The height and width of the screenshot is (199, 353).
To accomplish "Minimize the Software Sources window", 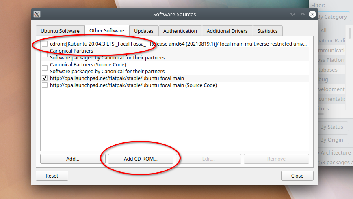I will 293,14.
